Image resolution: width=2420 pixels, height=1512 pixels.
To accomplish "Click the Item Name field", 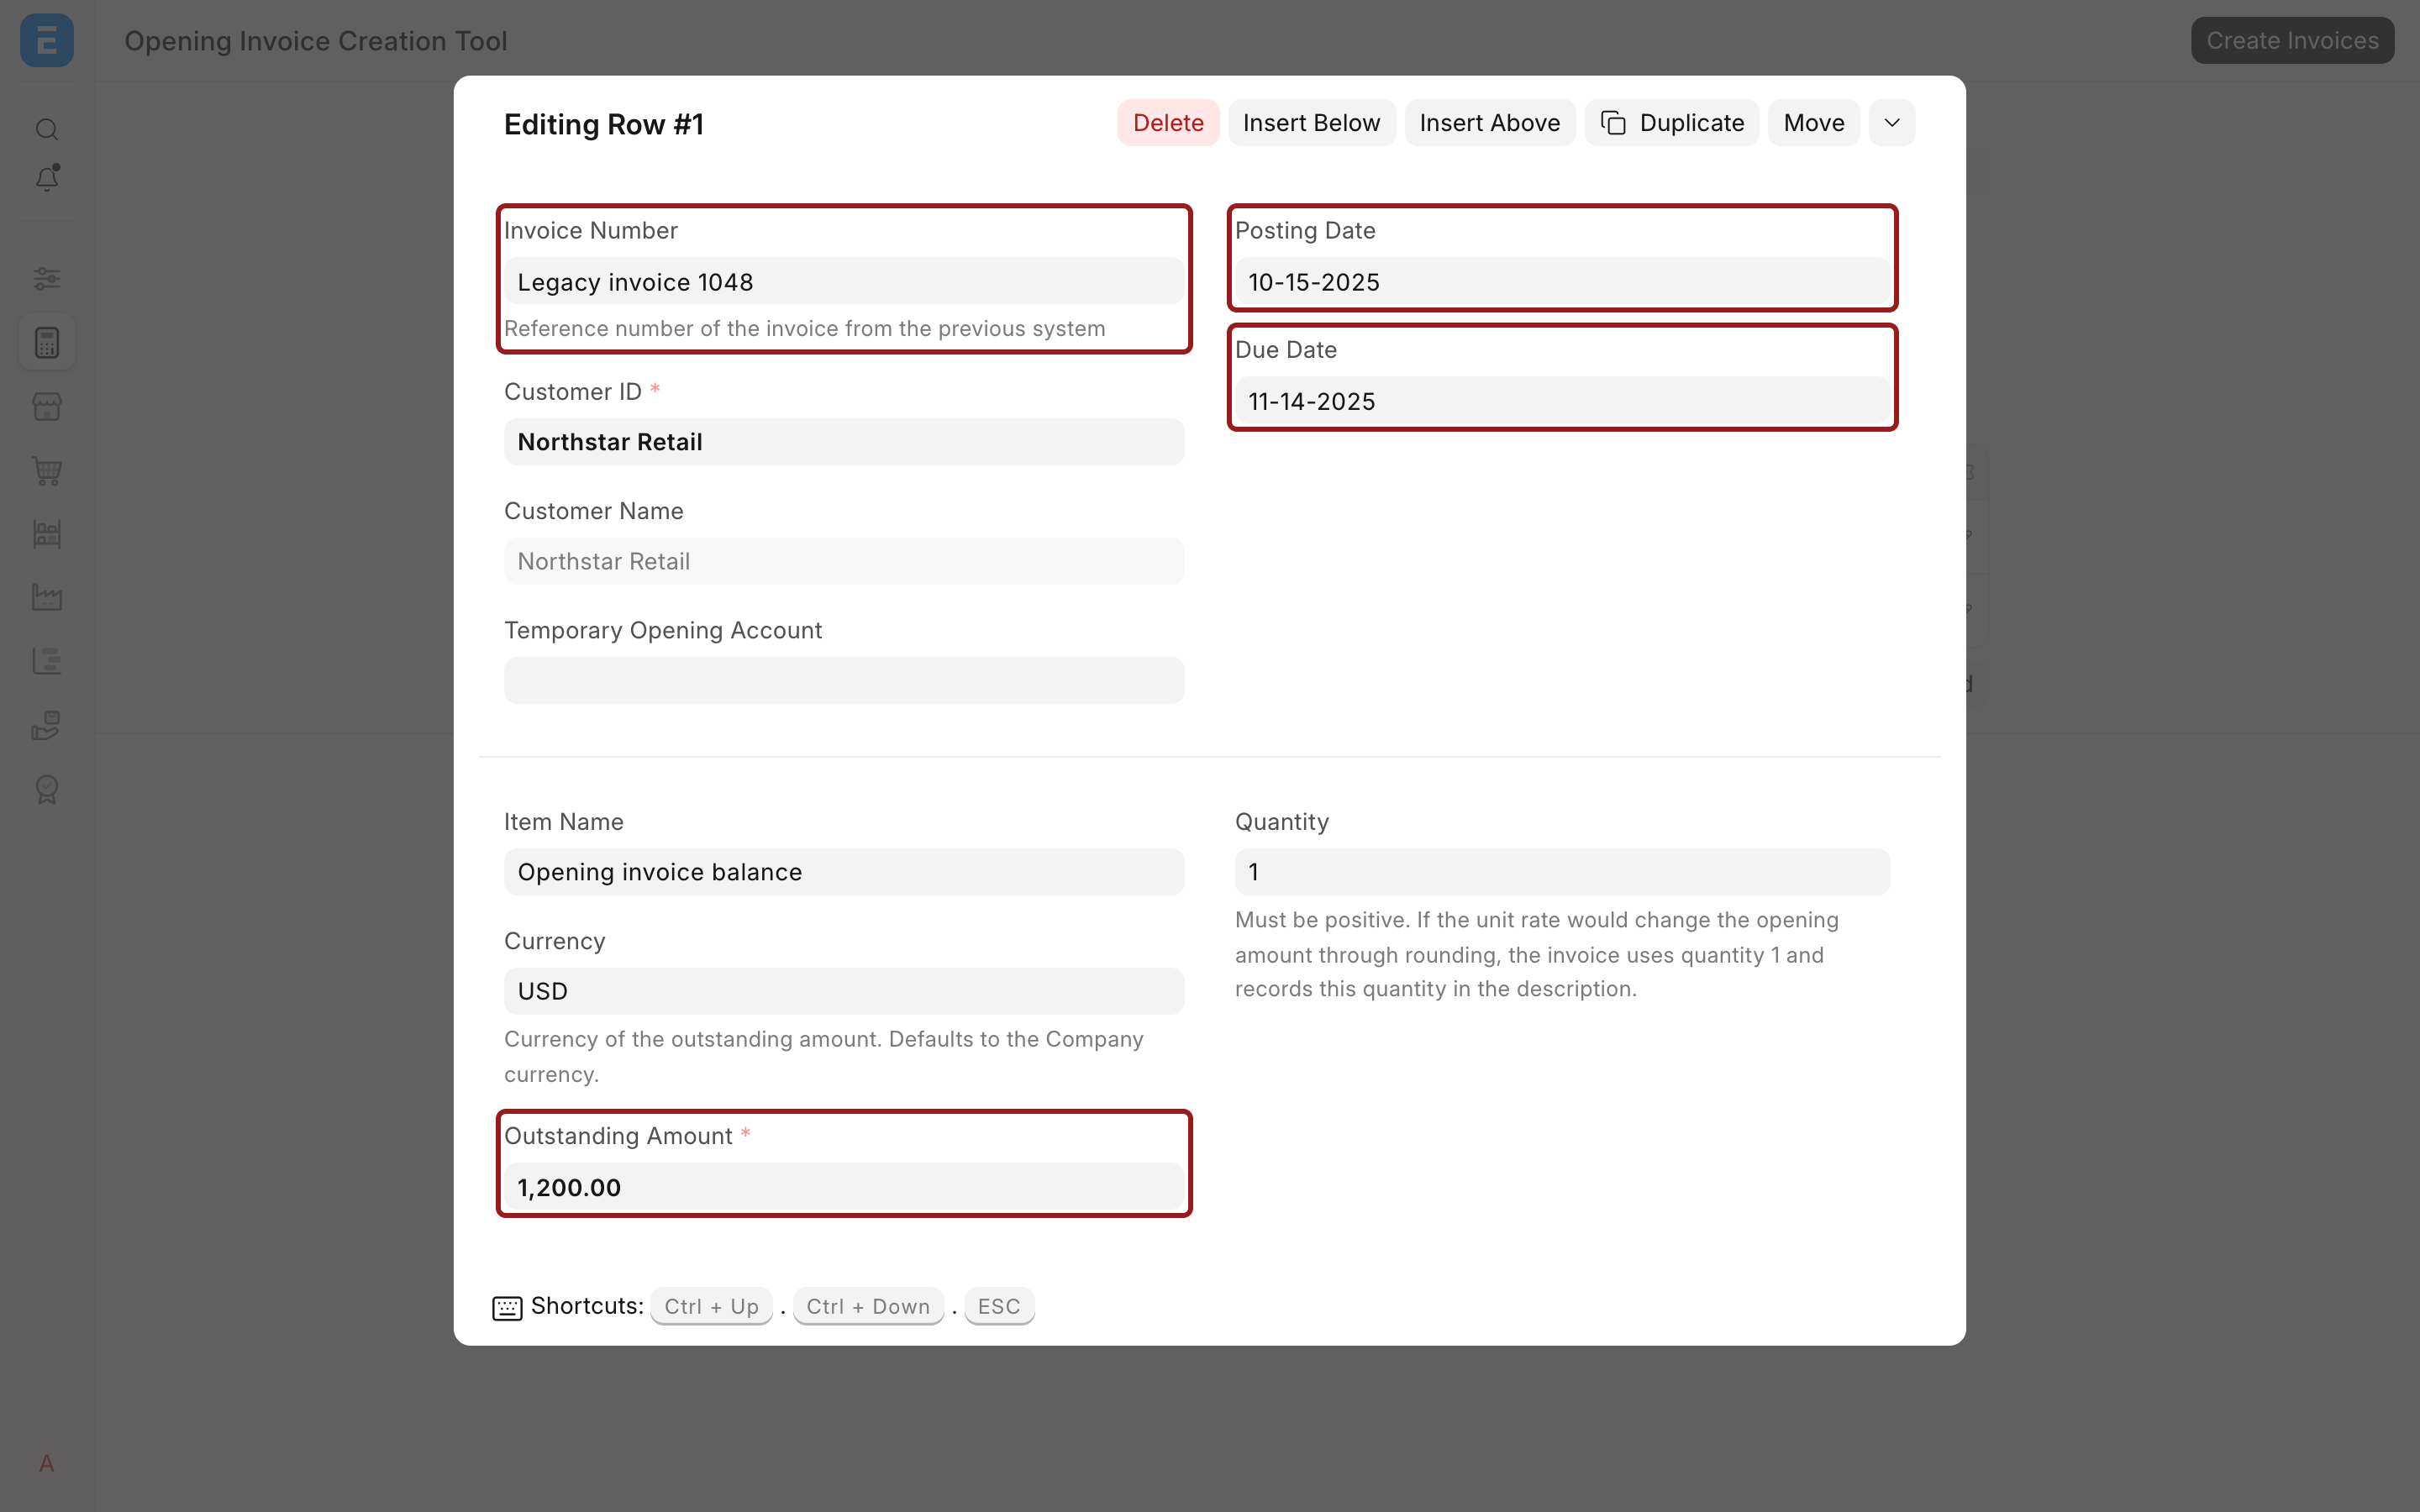I will pyautogui.click(x=844, y=872).
